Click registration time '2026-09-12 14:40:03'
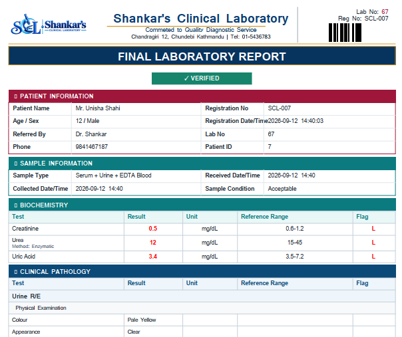Screen dimensions: 402x337 [296, 121]
